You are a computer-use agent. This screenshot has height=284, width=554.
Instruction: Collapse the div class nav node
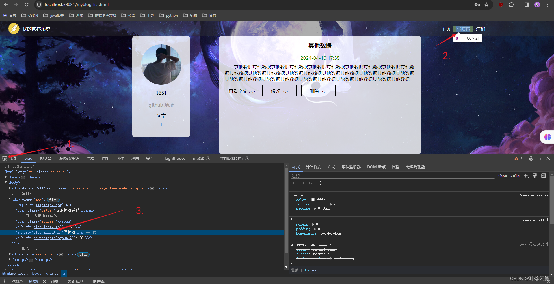[10, 199]
